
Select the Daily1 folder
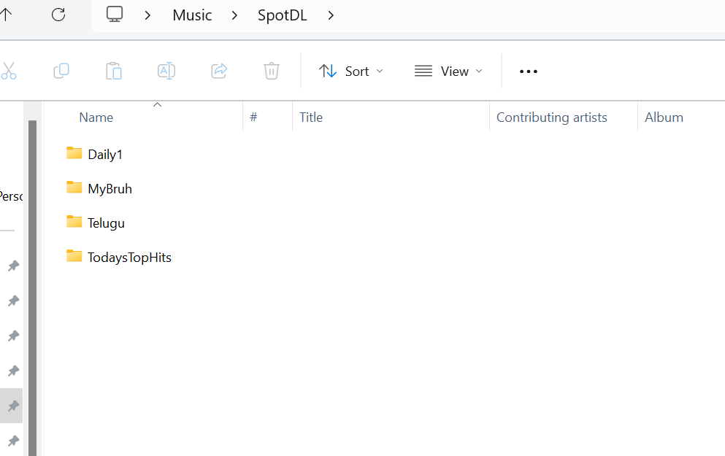coord(105,154)
